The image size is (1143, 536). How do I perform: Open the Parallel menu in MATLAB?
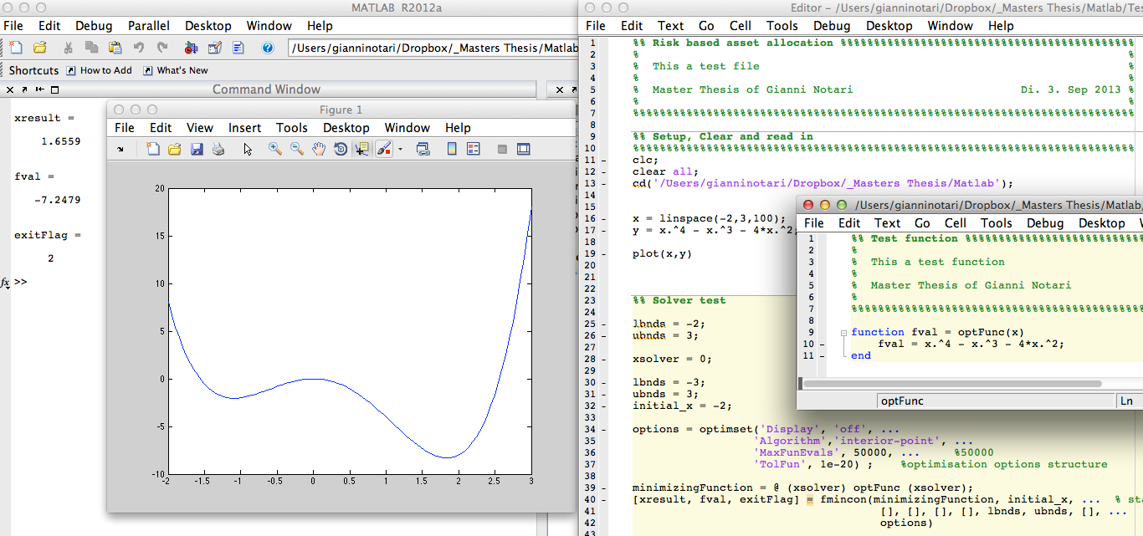150,25
